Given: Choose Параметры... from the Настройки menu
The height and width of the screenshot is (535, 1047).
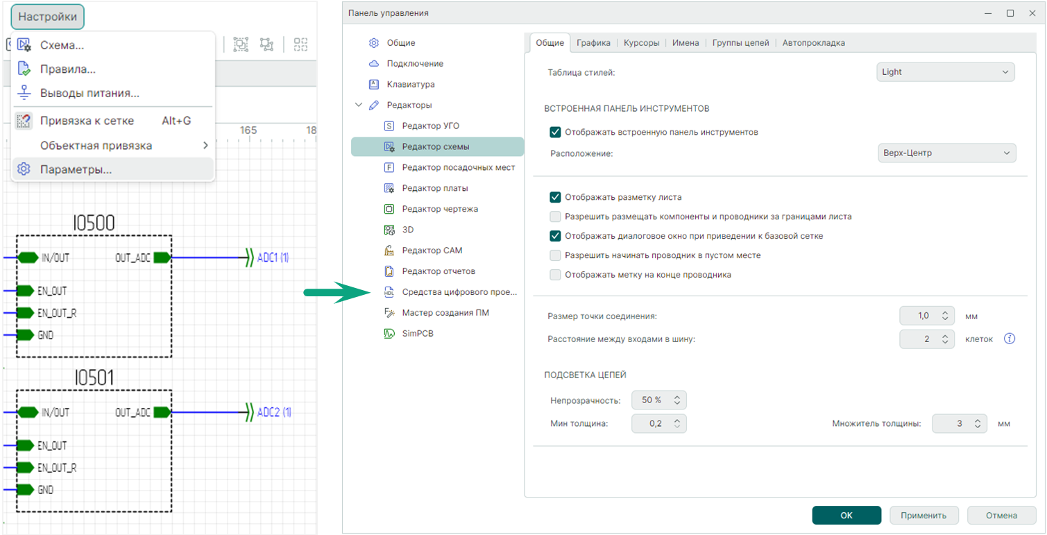Looking at the screenshot, I should [x=76, y=169].
